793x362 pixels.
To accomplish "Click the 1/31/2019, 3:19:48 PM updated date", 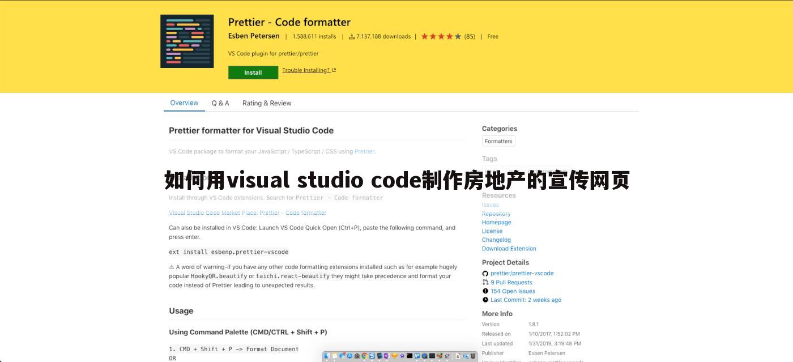I will 555,343.
